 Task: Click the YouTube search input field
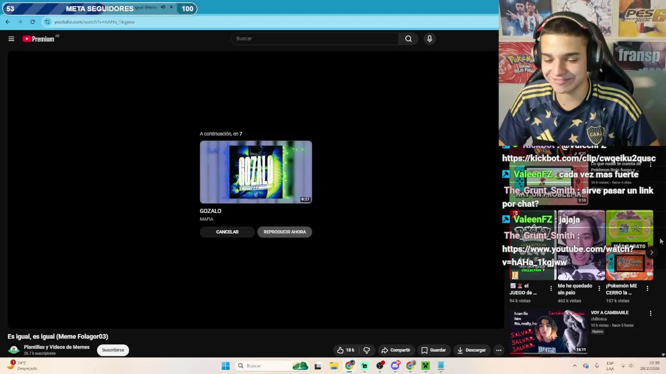point(315,38)
